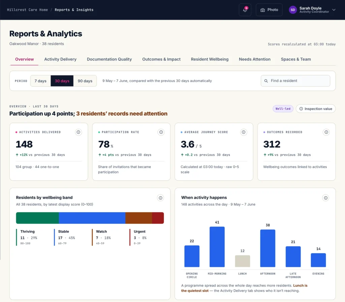Click the 78% participation rate value
The width and height of the screenshot is (345, 302).
[x=105, y=144]
